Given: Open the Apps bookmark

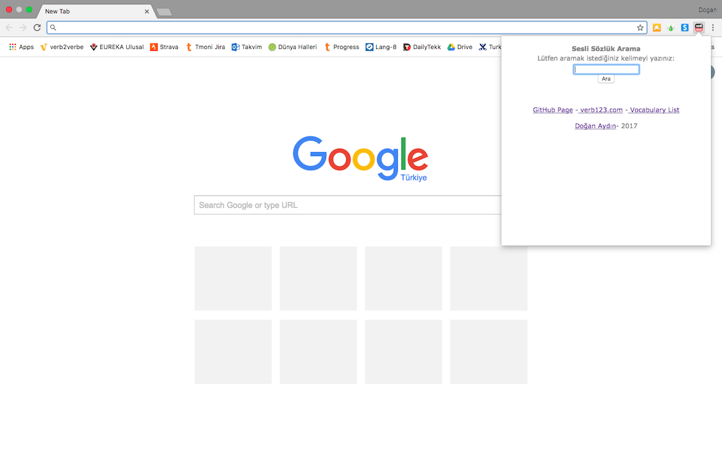Looking at the screenshot, I should [x=21, y=47].
